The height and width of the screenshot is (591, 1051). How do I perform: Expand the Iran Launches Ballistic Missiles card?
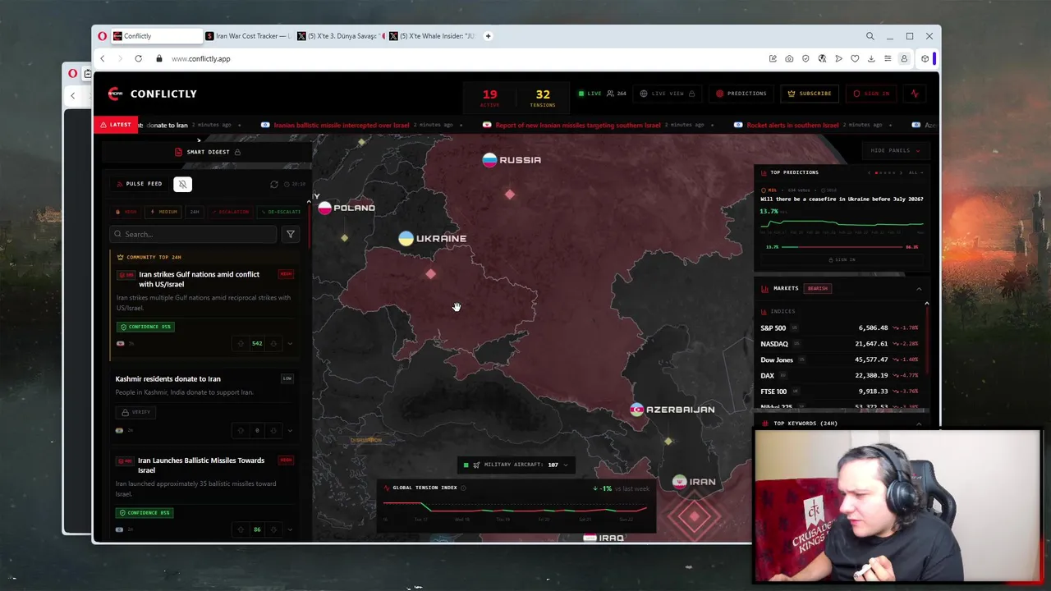pyautogui.click(x=290, y=529)
